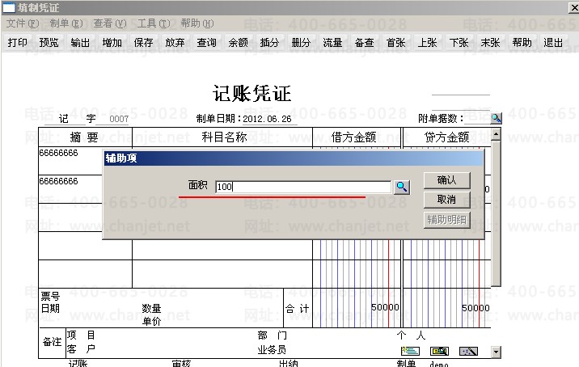Click 删分 to delete entry
The height and width of the screenshot is (367, 579).
302,43
